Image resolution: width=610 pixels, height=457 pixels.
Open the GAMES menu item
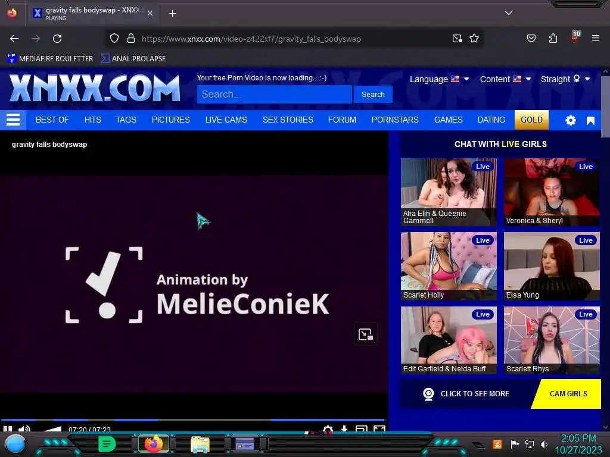[x=448, y=120]
